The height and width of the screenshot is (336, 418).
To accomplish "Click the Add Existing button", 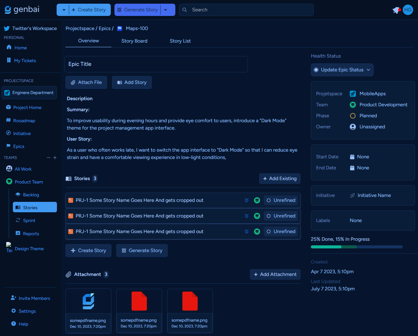I will pyautogui.click(x=280, y=179).
